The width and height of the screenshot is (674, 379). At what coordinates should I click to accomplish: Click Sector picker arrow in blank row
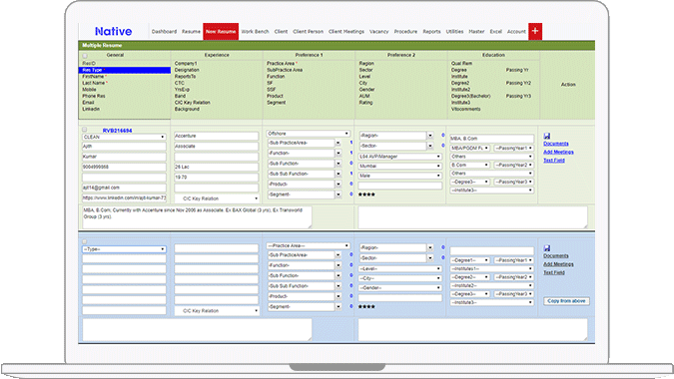pyautogui.click(x=430, y=258)
